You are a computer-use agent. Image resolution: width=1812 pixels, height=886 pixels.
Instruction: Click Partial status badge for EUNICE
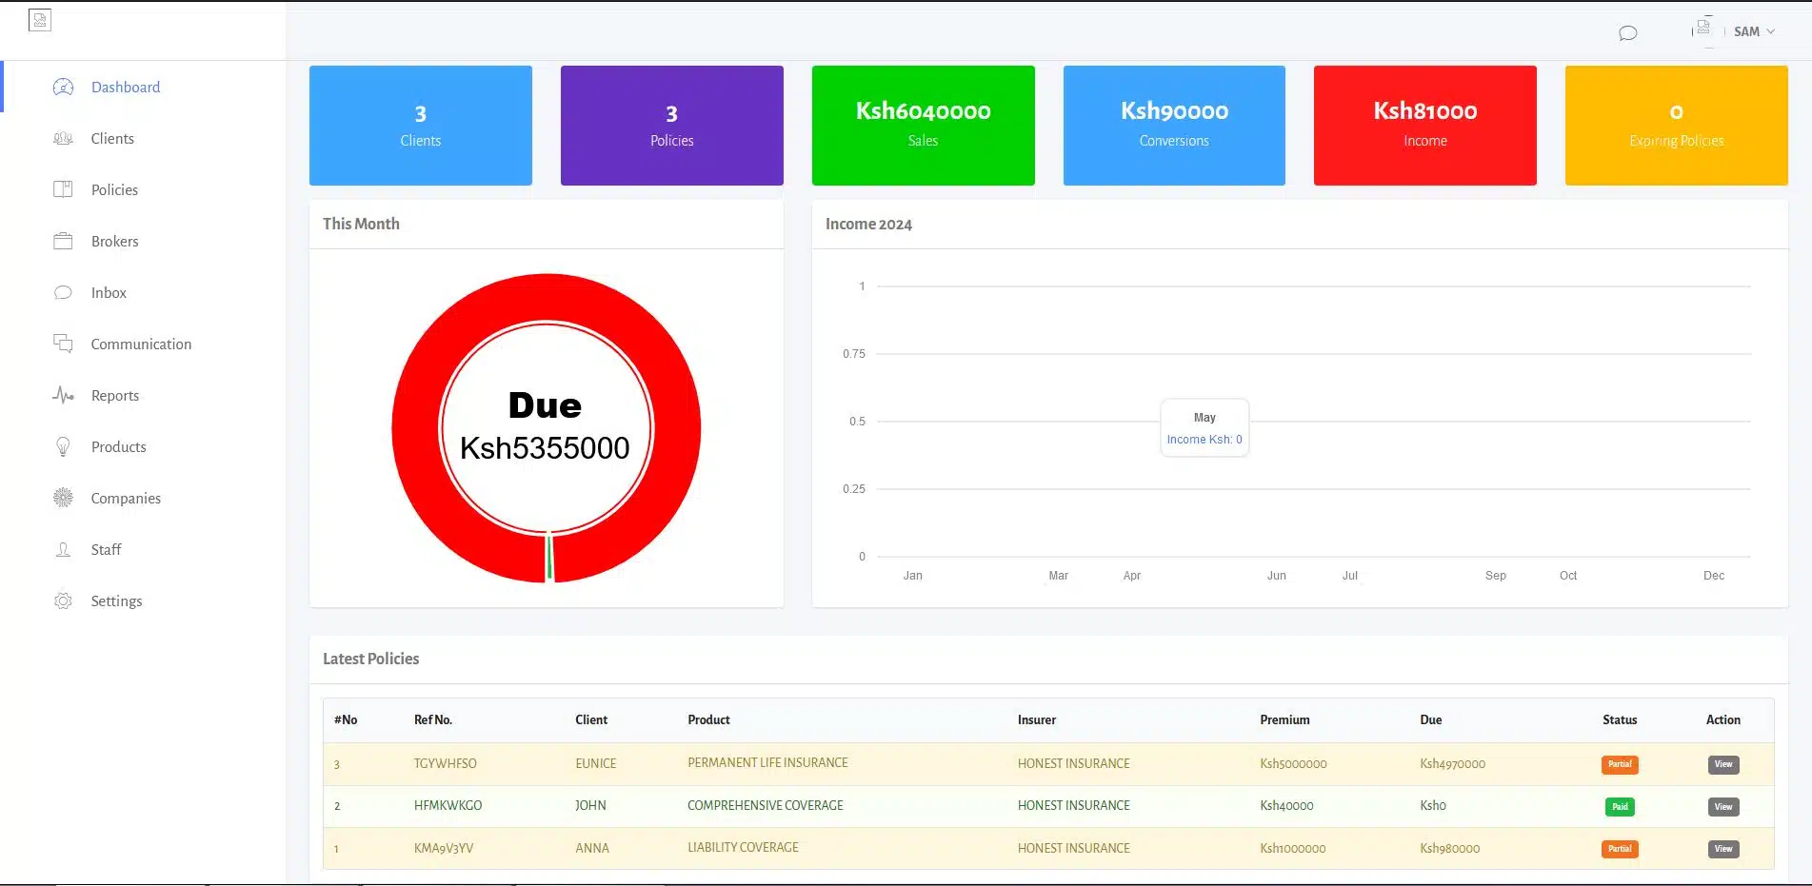coord(1620,764)
